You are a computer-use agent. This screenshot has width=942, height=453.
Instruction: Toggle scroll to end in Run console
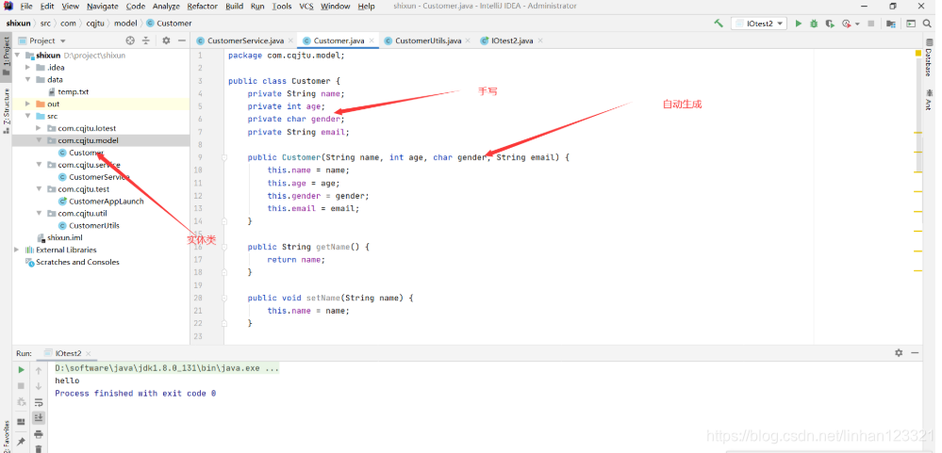(39, 417)
